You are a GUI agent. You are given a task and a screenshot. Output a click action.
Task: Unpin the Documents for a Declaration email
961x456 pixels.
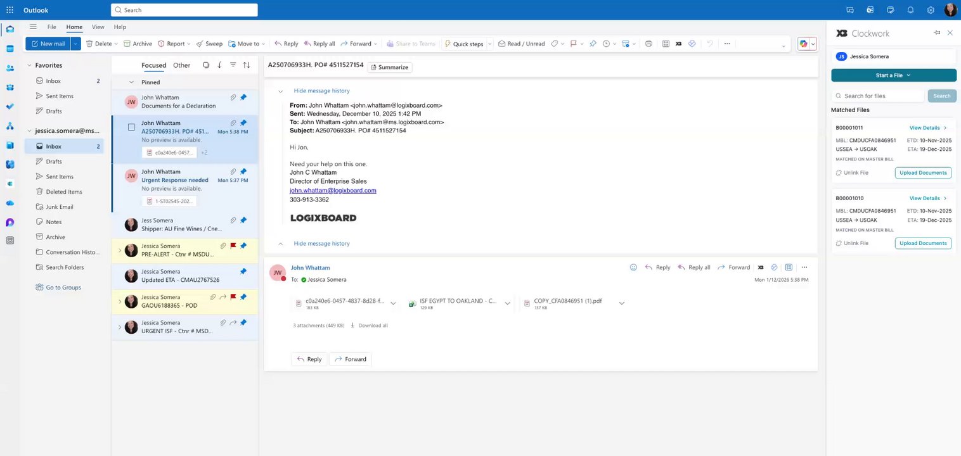243,98
